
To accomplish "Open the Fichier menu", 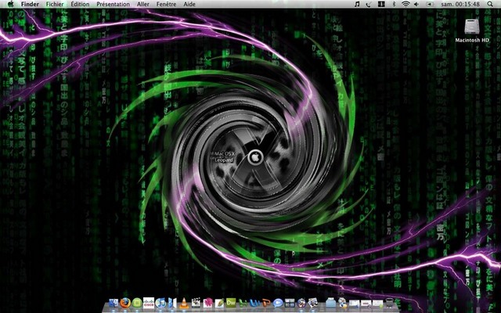I will pos(55,4).
